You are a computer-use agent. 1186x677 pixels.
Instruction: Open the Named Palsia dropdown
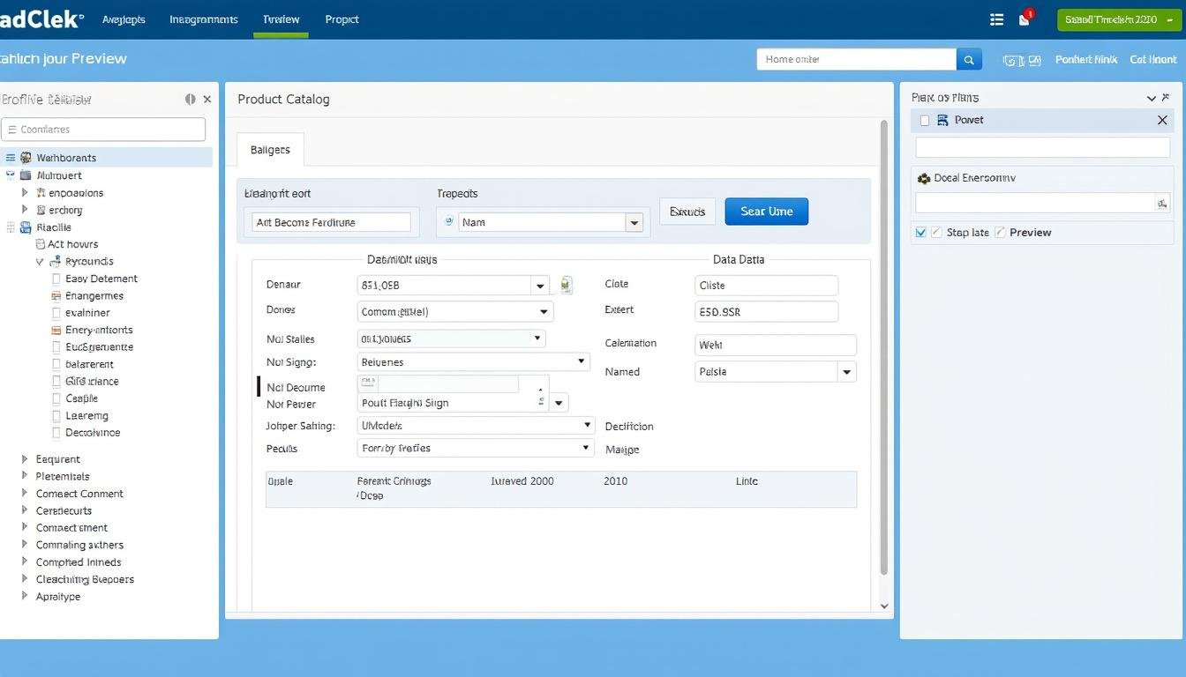[x=846, y=372]
